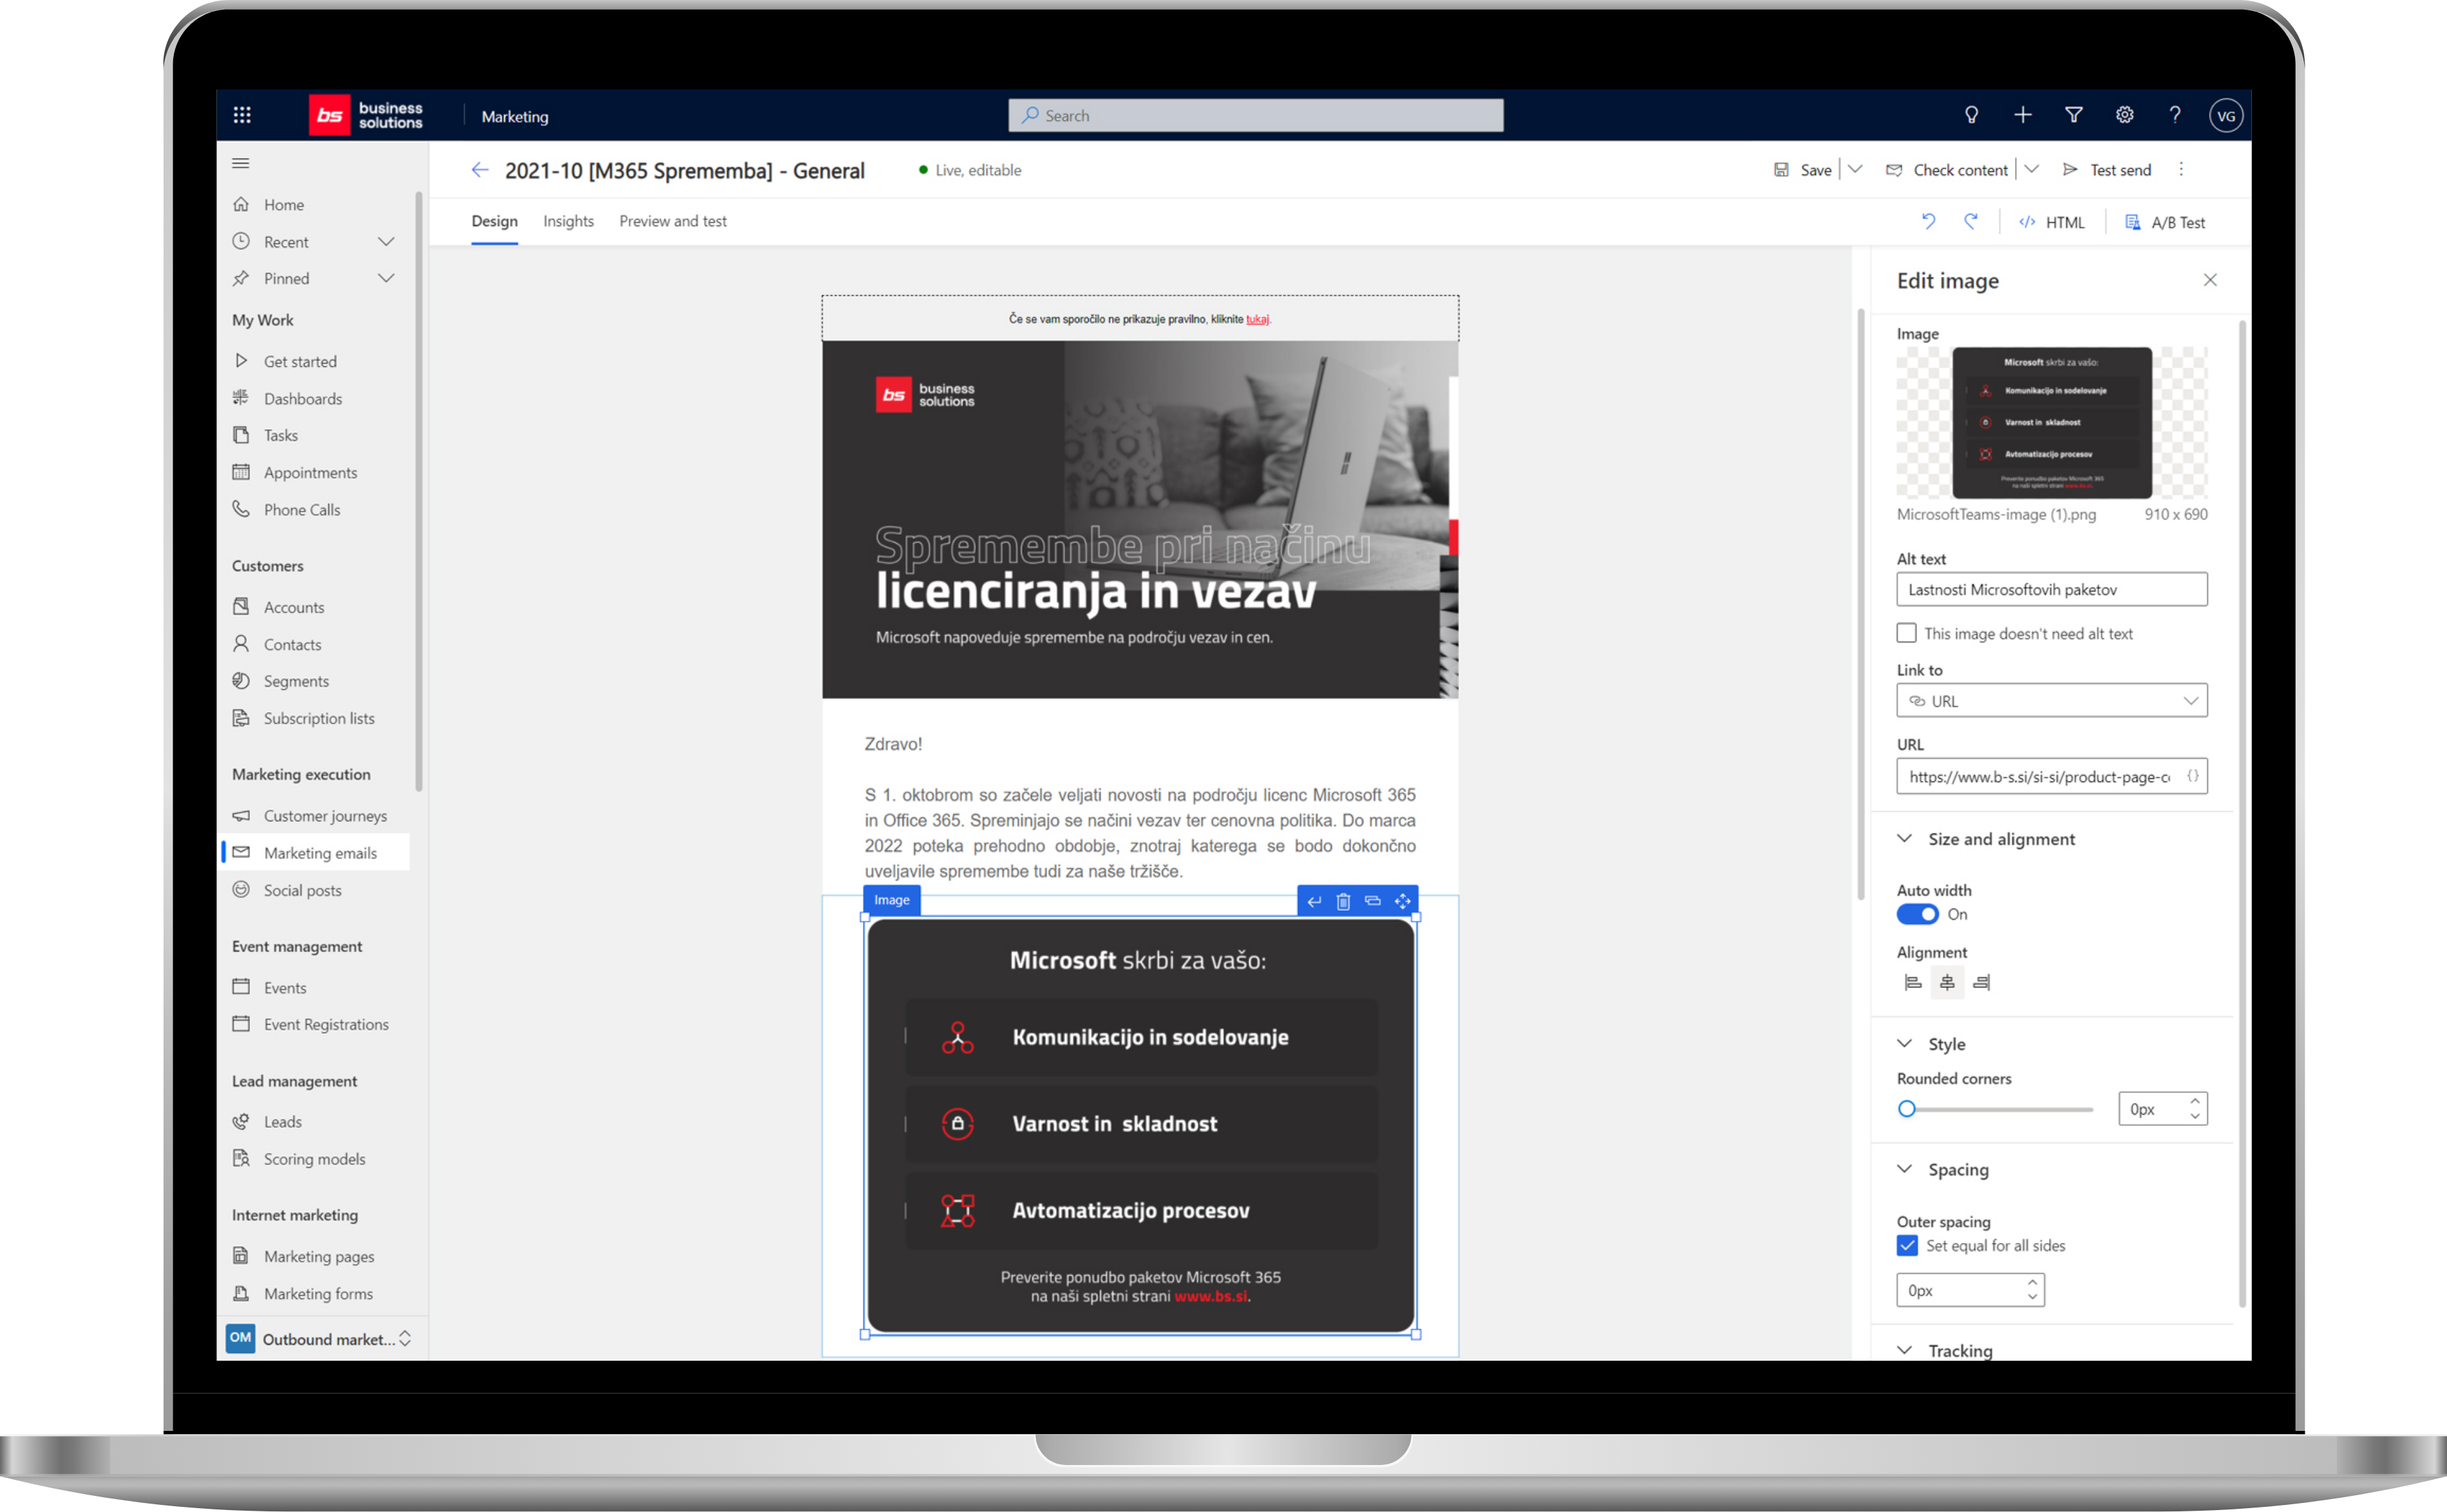Click the Search box in top bar
This screenshot has width=2447, height=1512.
[x=1256, y=115]
